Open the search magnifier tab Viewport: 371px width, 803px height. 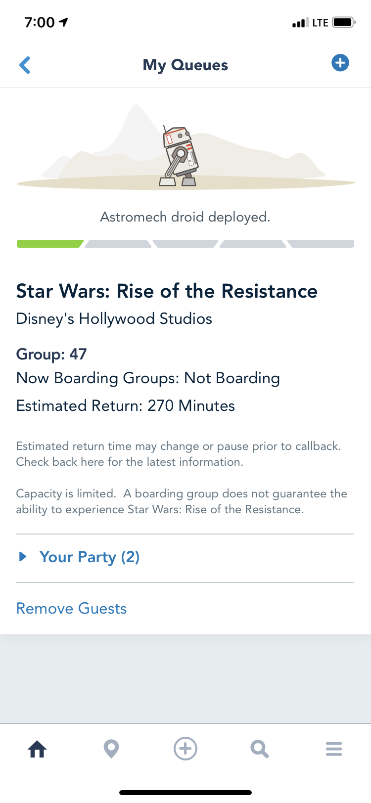[x=259, y=749]
